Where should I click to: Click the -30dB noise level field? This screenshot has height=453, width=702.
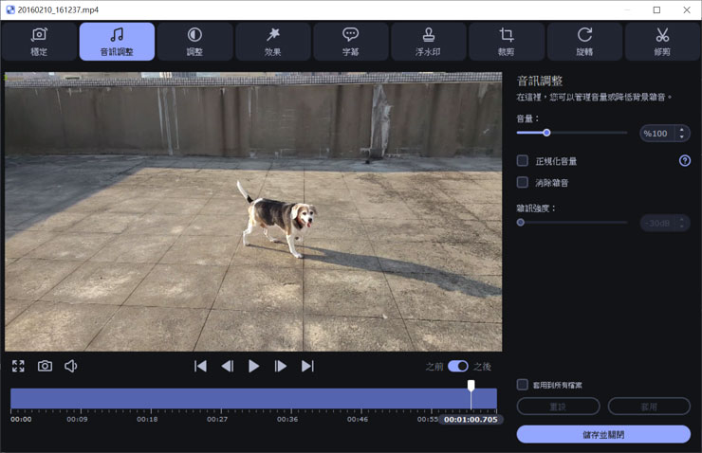point(657,223)
